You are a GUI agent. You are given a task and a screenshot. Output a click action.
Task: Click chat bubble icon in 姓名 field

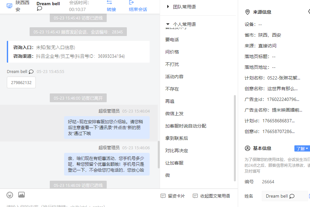[x=292, y=196]
